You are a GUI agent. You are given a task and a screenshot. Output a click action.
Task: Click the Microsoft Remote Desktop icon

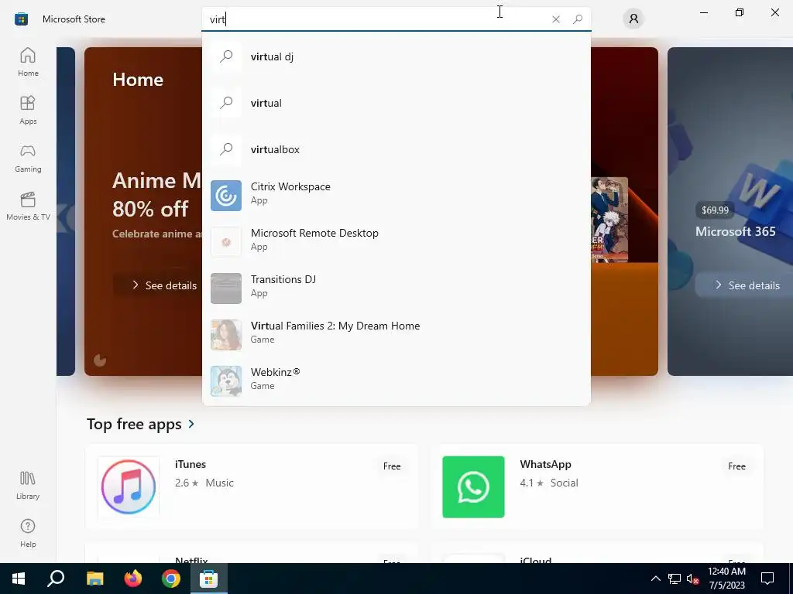[226, 242]
